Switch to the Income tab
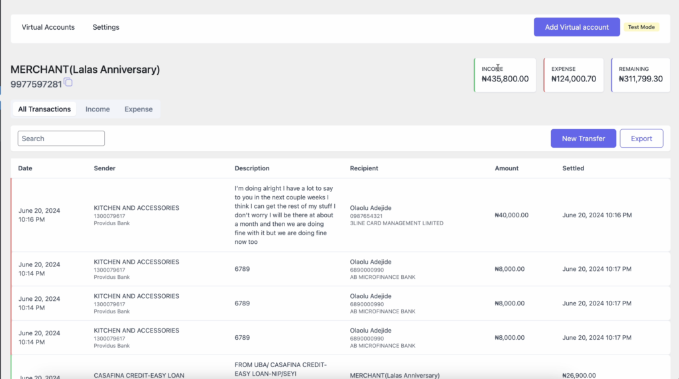The width and height of the screenshot is (679, 379). [x=97, y=109]
